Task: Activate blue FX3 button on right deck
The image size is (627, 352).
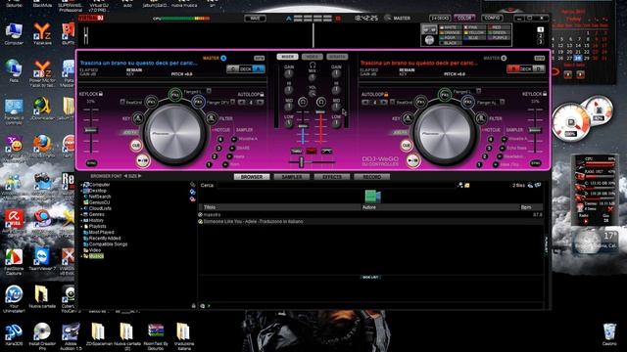Action: click(x=468, y=102)
